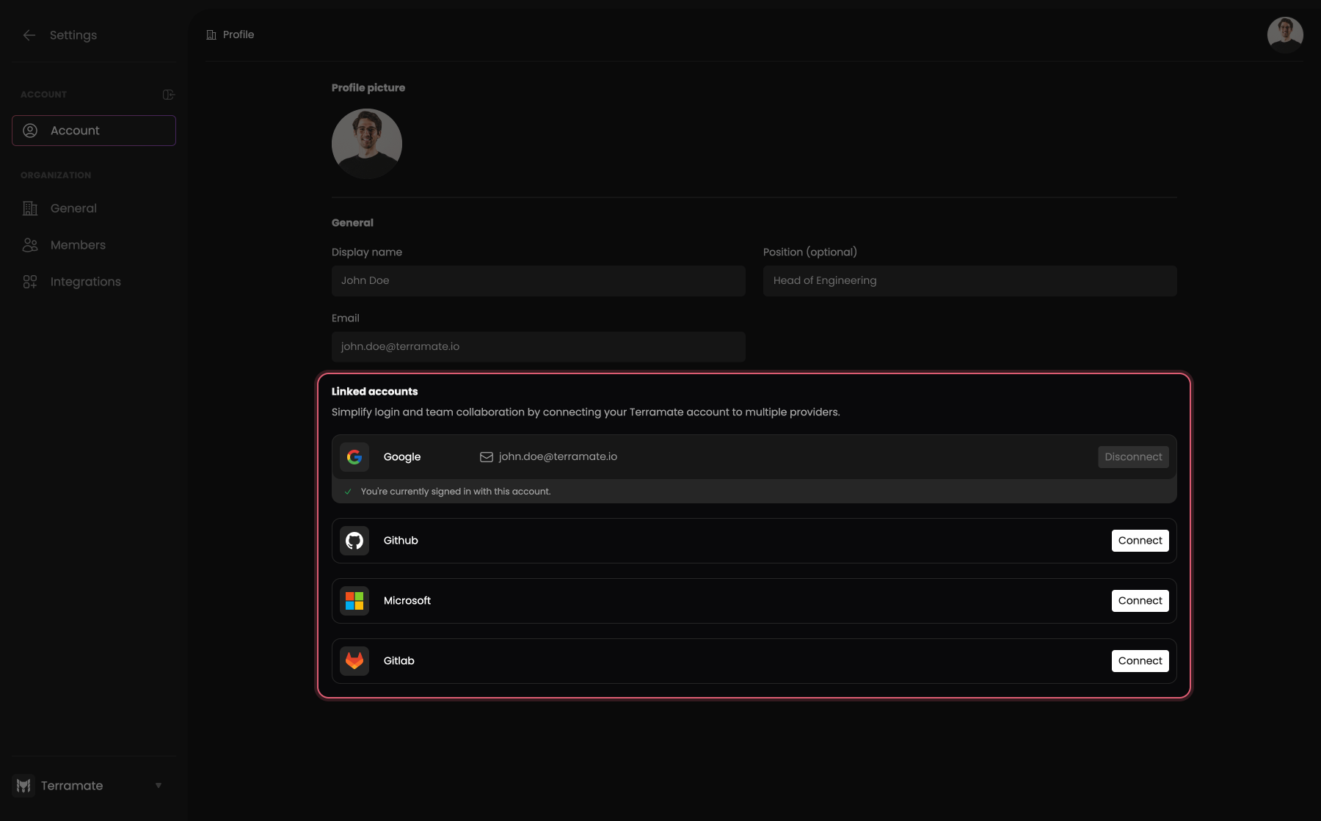
Task: Click the Terramate logo at bottom left
Action: (23, 785)
